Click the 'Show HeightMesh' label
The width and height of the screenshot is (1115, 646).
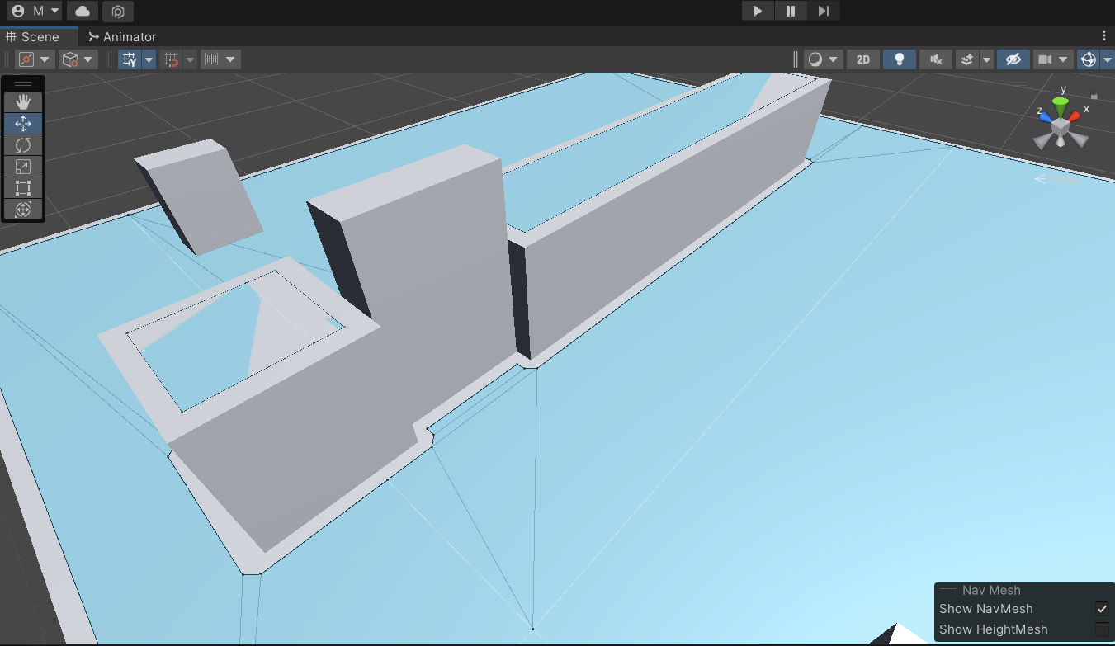[993, 629]
